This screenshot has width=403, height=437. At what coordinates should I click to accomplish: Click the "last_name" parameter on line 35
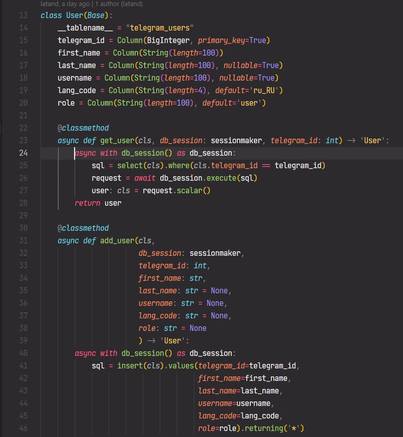click(158, 291)
